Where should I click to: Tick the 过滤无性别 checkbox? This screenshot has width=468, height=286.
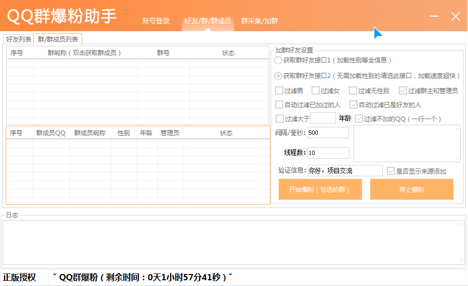click(353, 90)
